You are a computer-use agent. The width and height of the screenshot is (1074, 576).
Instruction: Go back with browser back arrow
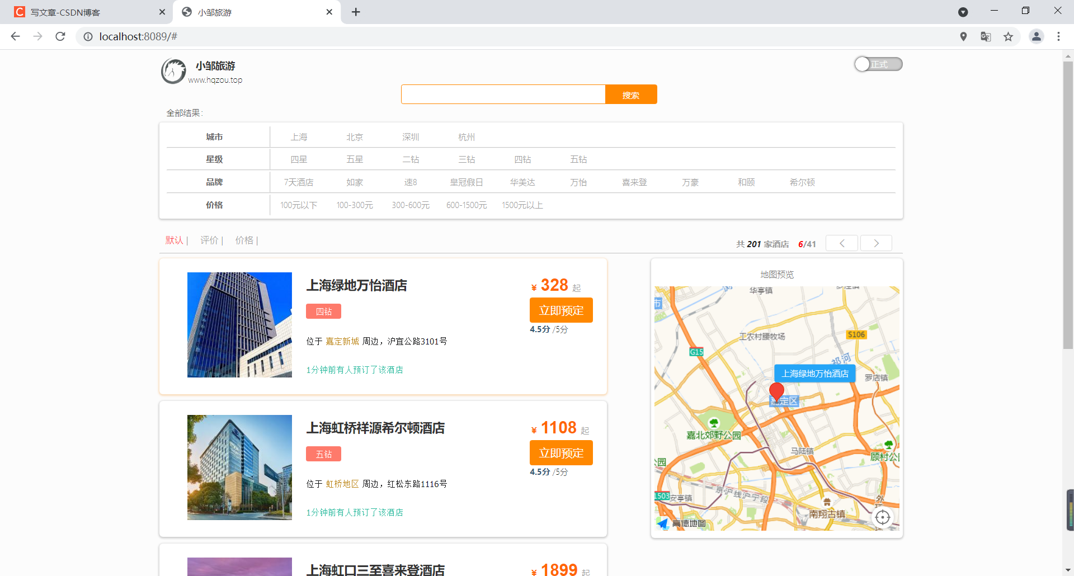tap(15, 36)
